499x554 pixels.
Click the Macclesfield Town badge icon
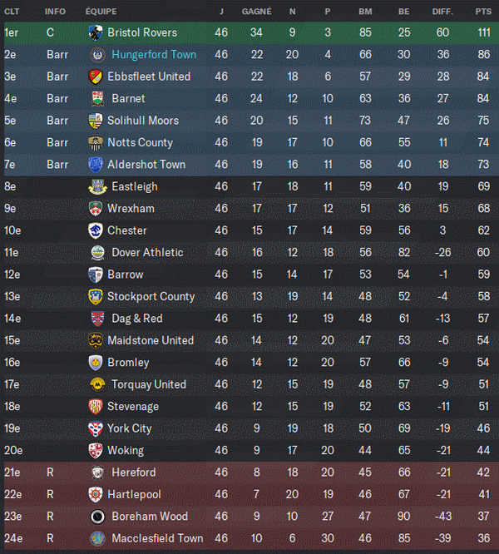pos(97,538)
